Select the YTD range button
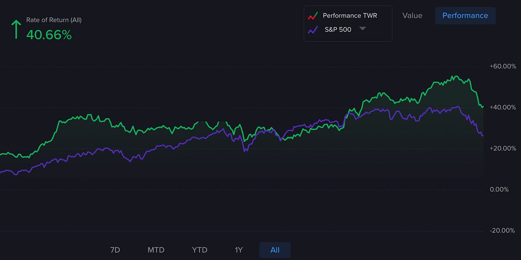This screenshot has height=260, width=521. (199, 250)
